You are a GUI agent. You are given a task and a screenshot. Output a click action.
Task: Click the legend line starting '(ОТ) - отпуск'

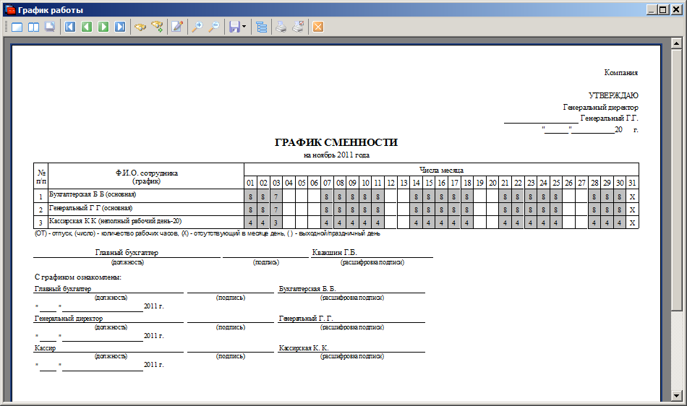pyautogui.click(x=208, y=233)
